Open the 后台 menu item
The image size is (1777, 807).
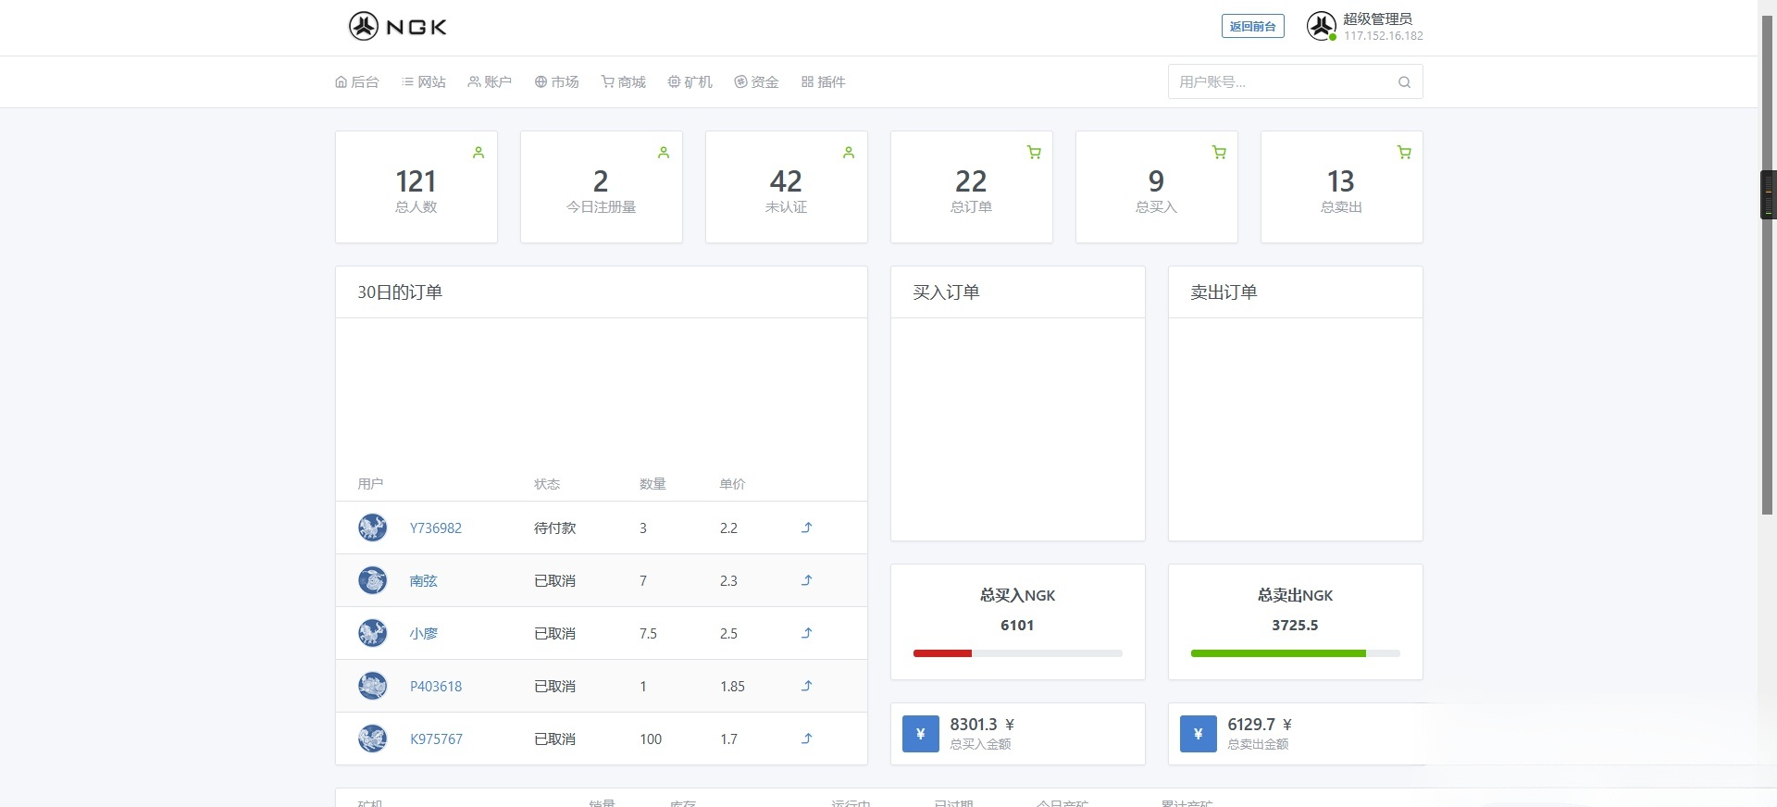357,82
